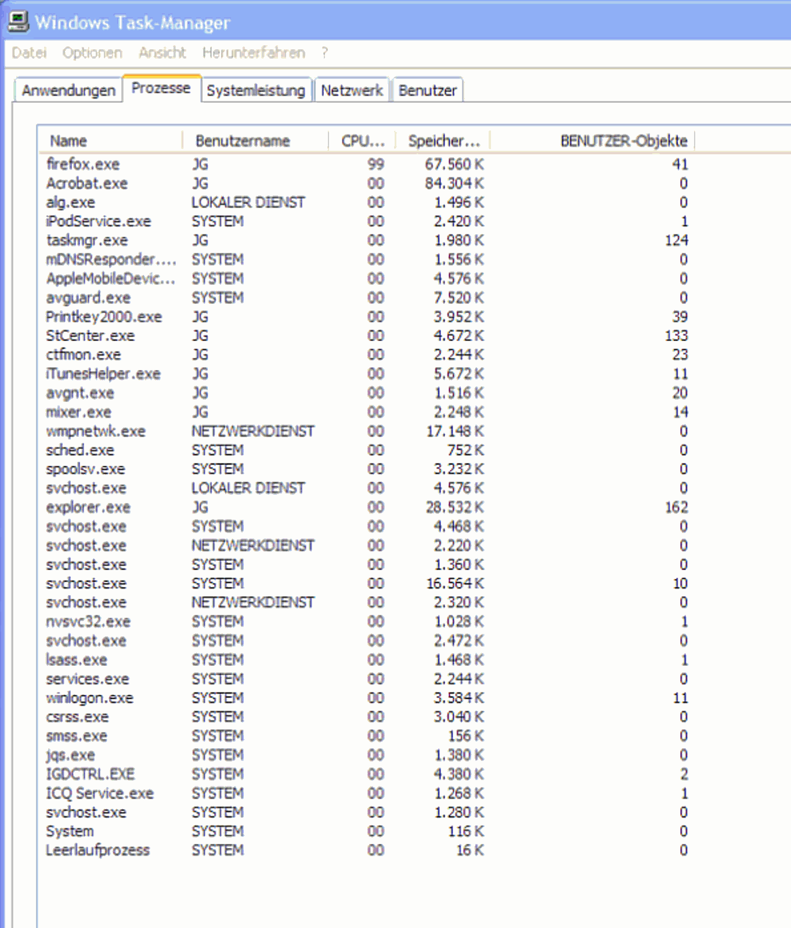Open the Ansicht menu
This screenshot has width=791, height=928.
[x=162, y=53]
